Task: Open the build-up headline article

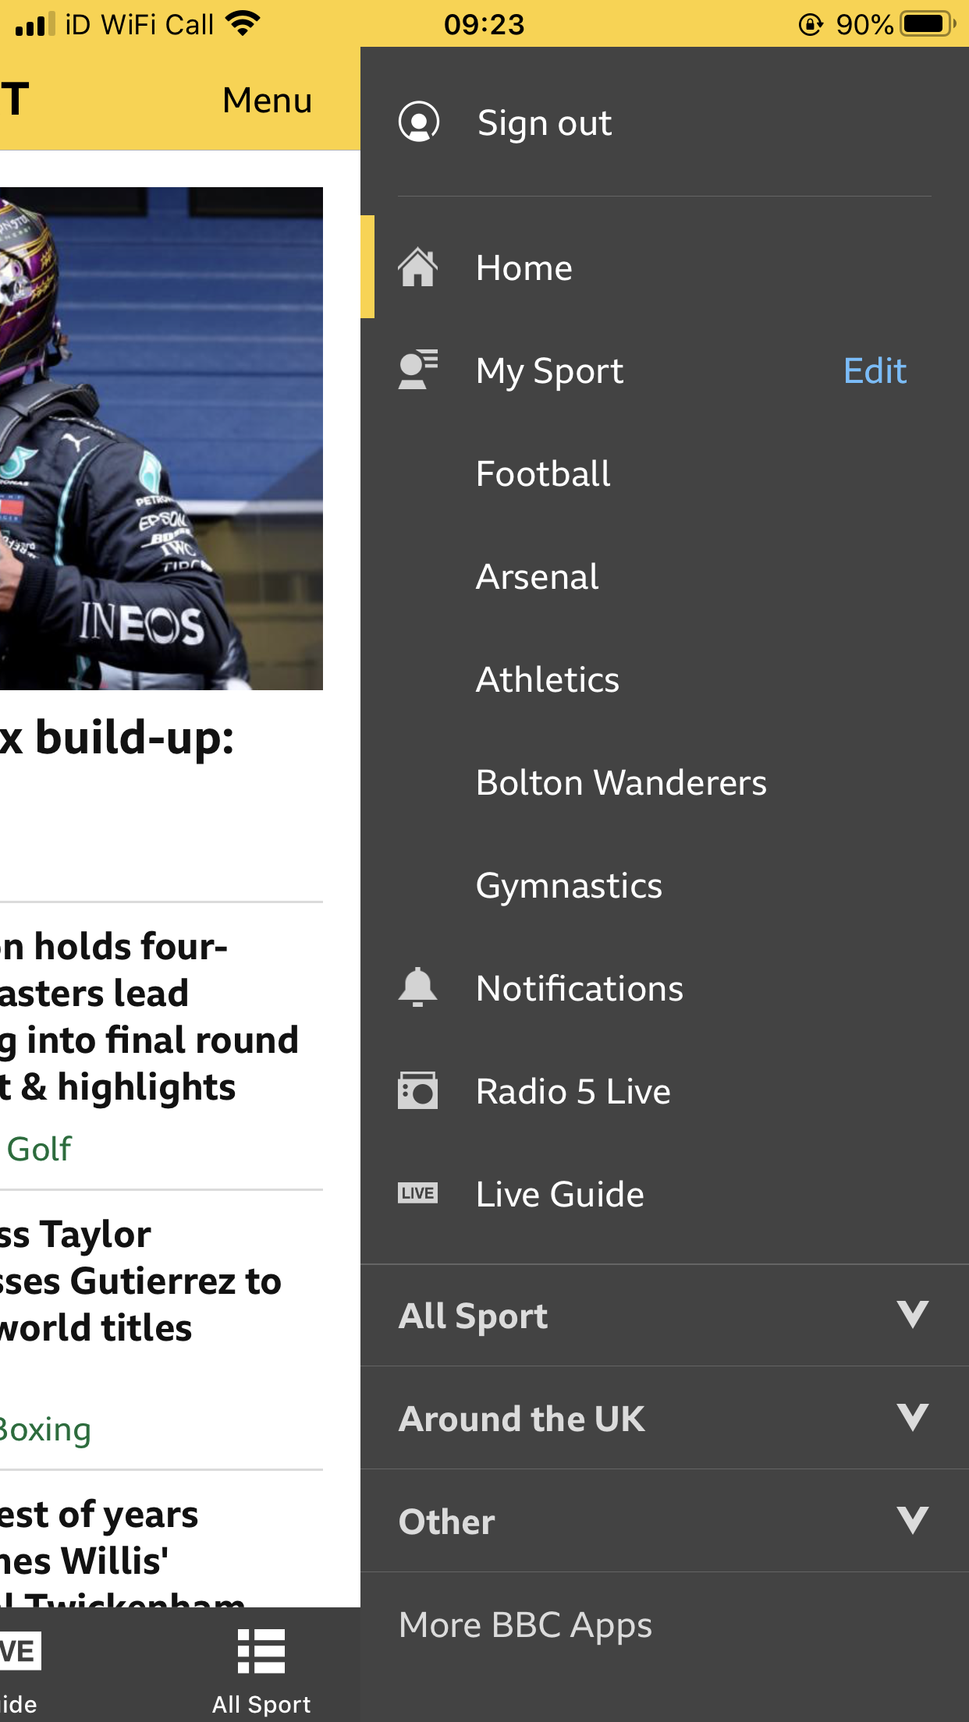Action: (117, 738)
